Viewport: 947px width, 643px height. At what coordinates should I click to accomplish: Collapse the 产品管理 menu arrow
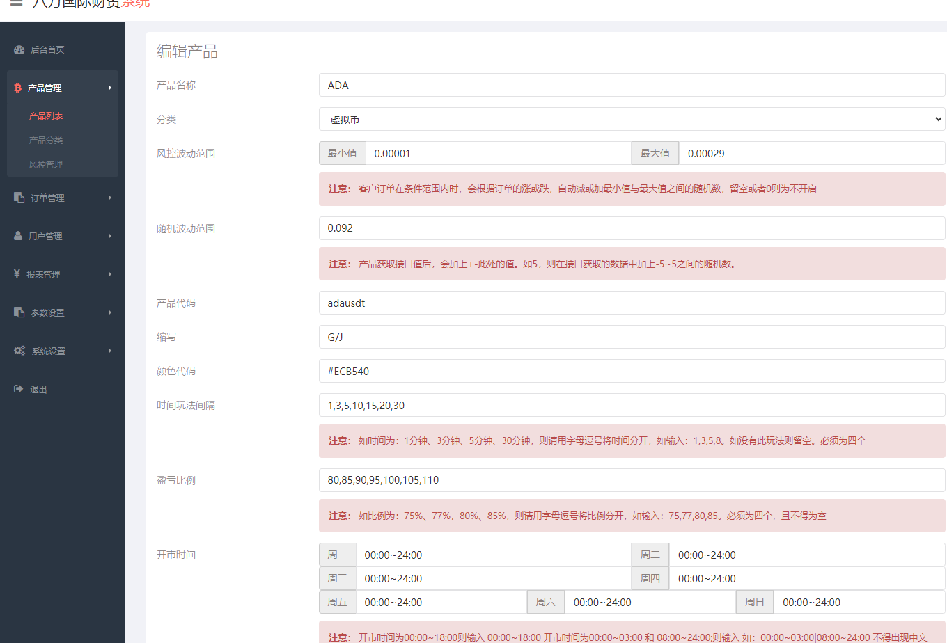[x=110, y=88]
